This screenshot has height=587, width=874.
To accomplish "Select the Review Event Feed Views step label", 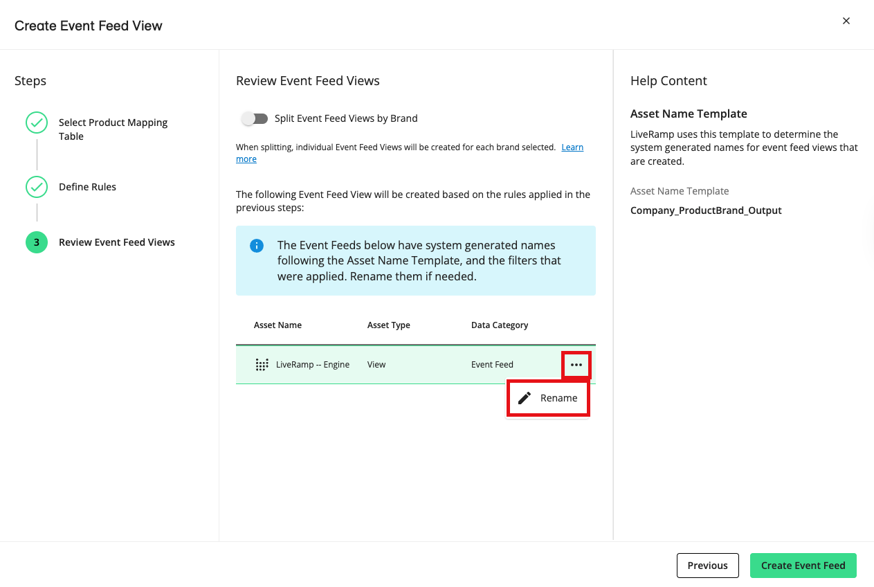I will [x=116, y=242].
